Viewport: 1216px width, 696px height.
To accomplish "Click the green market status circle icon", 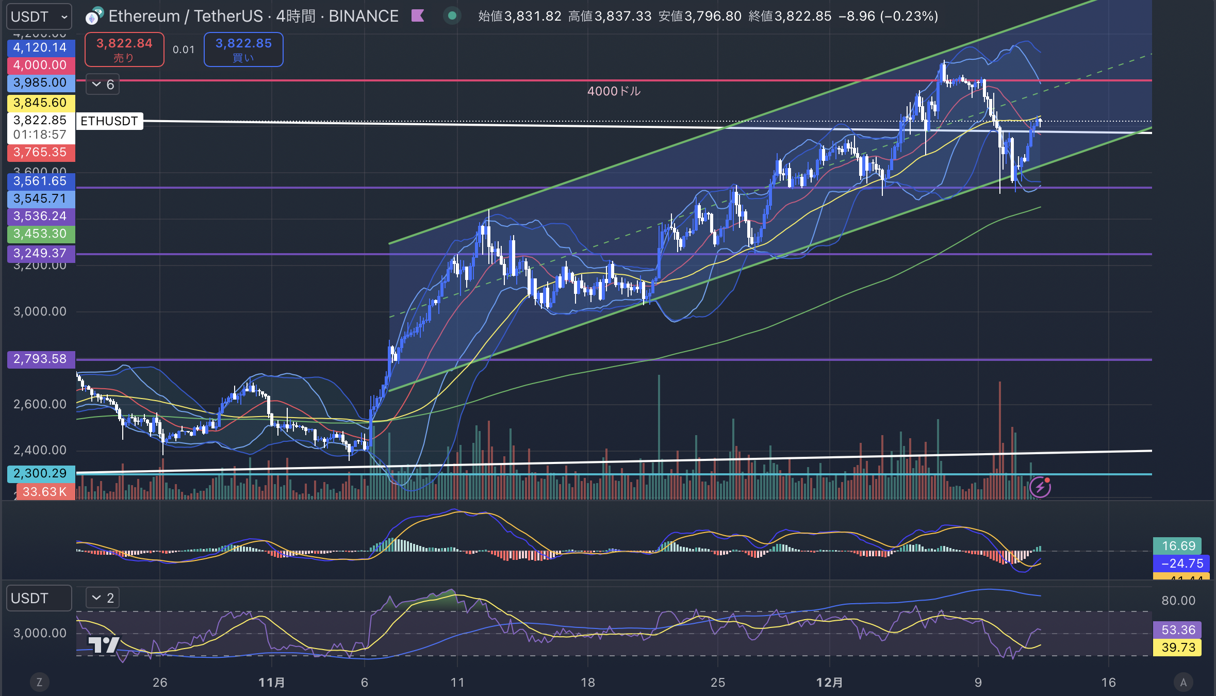I will point(452,16).
